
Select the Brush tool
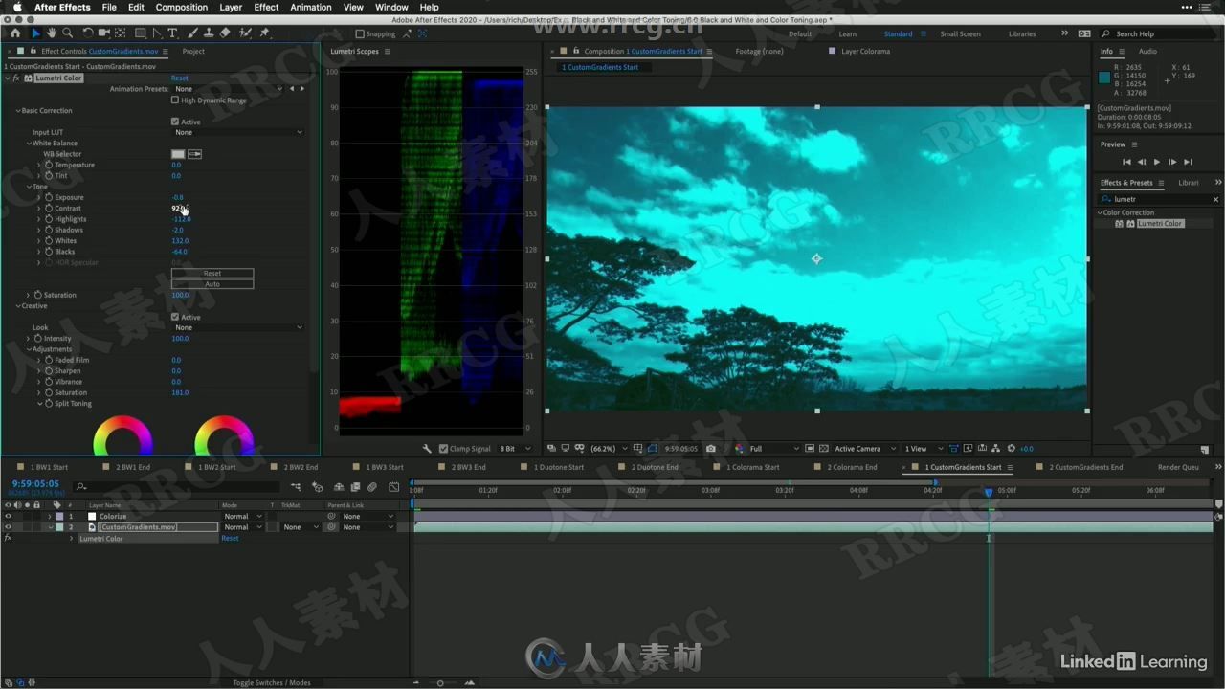(194, 33)
